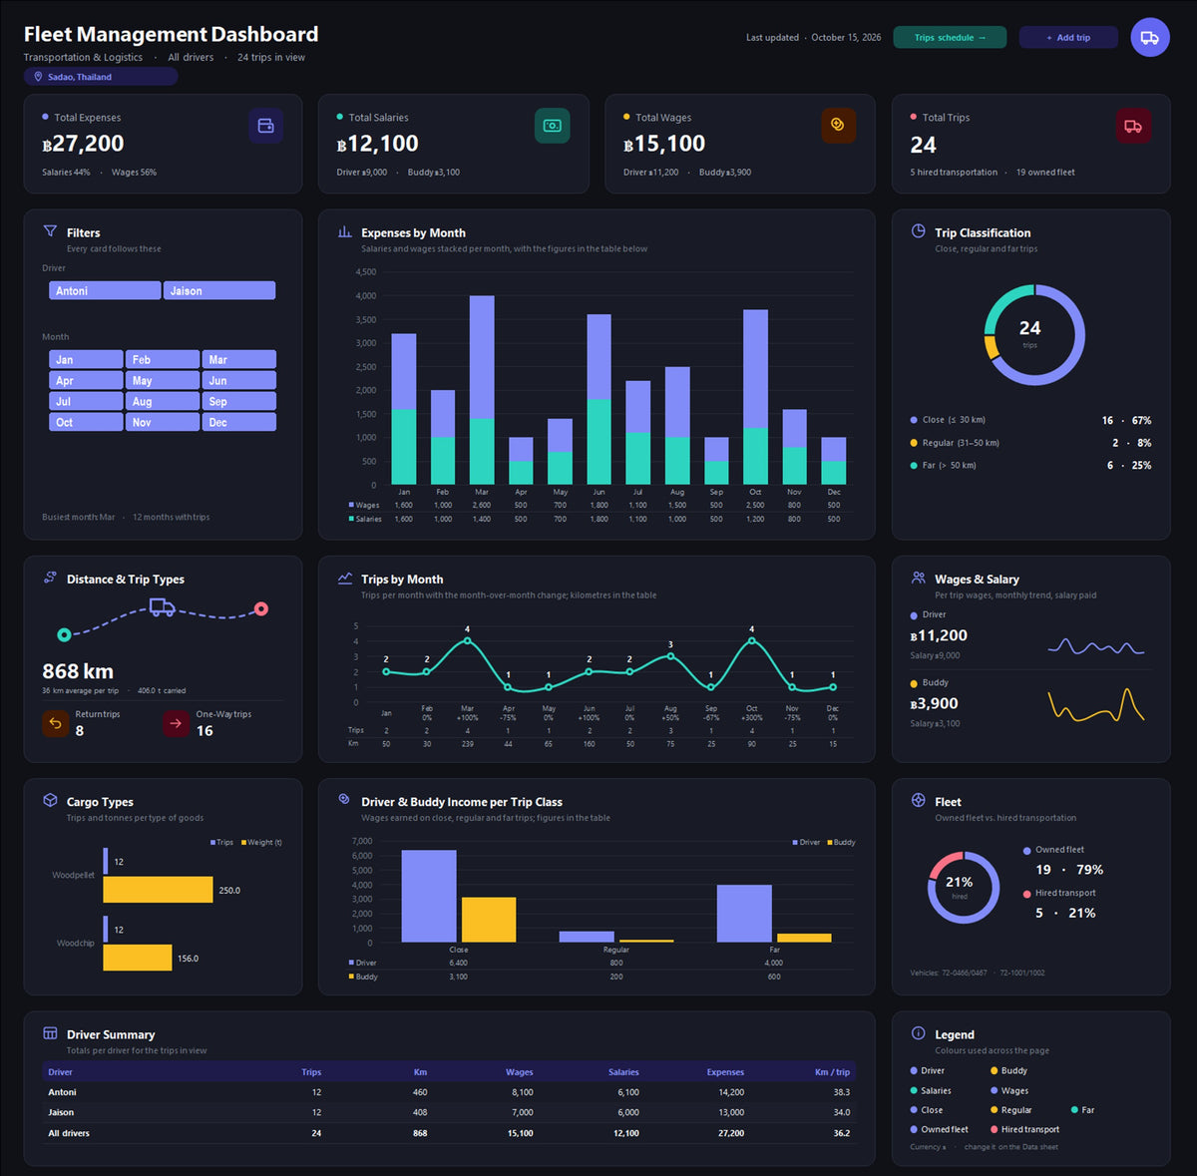Toggle the Jan month filter
The height and width of the screenshot is (1176, 1197).
point(86,359)
